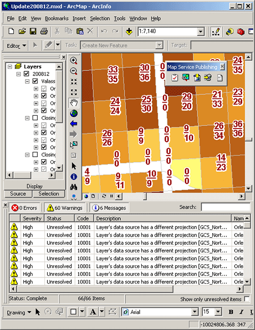Screen dimensions: 255x330
Task: Toggle the 200812 layer group checkbox
Action: coord(27,74)
